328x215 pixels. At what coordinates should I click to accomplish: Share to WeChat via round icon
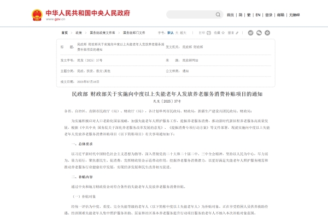(259, 33)
